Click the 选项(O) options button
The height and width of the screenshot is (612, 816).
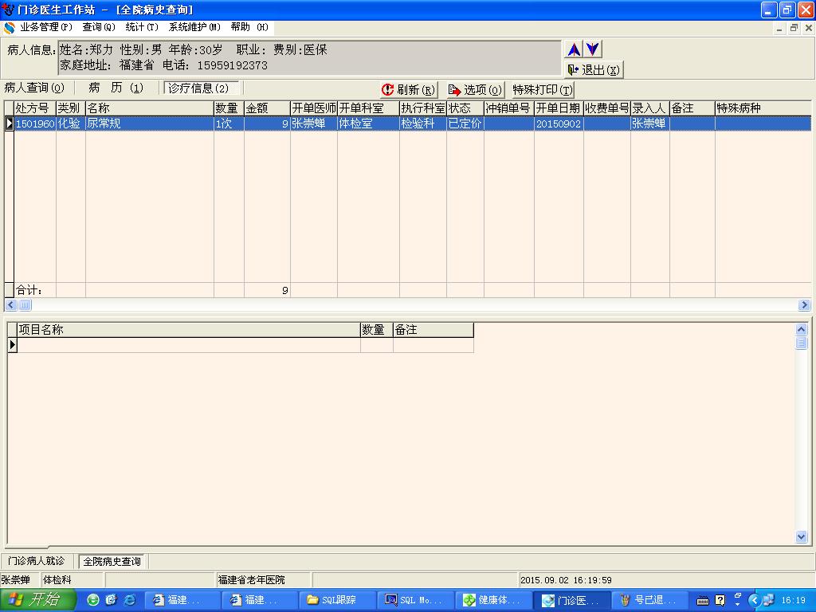[475, 89]
